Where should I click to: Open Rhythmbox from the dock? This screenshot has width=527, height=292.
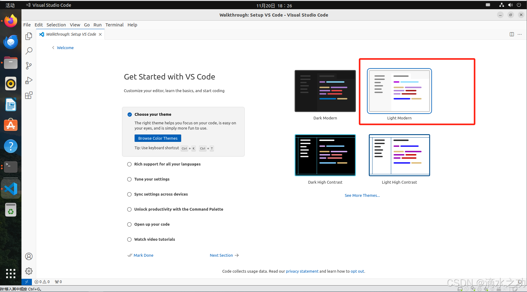click(11, 84)
